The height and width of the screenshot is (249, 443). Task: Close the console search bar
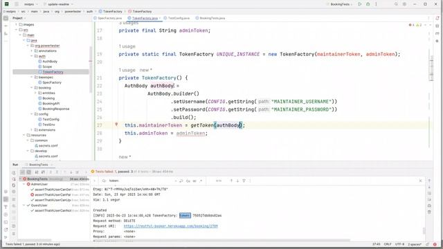click(420, 181)
